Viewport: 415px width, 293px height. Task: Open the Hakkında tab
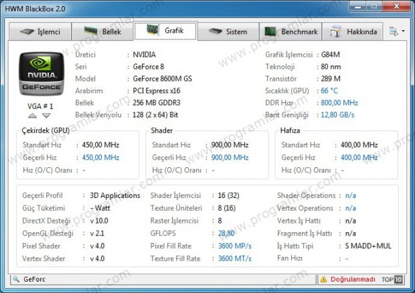coord(353,31)
